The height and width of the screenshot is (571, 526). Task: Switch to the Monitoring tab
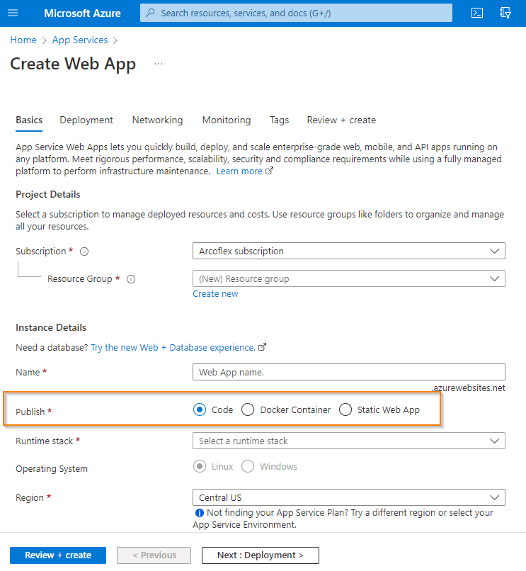227,120
